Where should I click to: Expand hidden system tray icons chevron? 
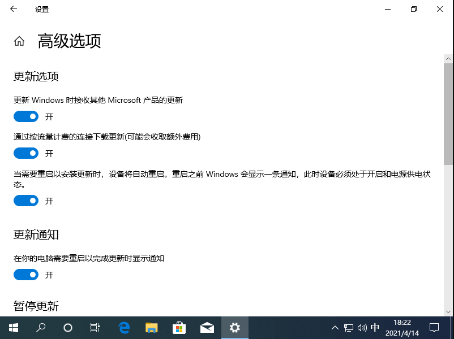click(x=335, y=327)
